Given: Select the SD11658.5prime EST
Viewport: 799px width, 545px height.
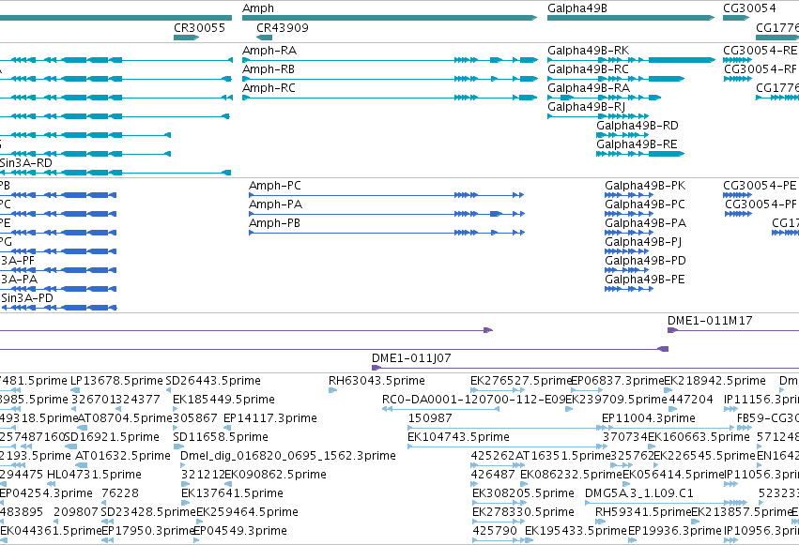Looking at the screenshot, I should click(178, 447).
